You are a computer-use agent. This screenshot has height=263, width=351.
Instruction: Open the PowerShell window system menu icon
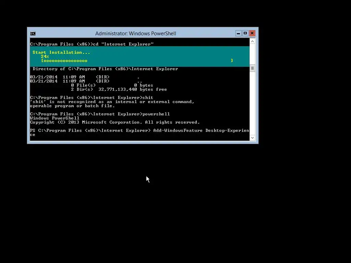pyautogui.click(x=33, y=34)
